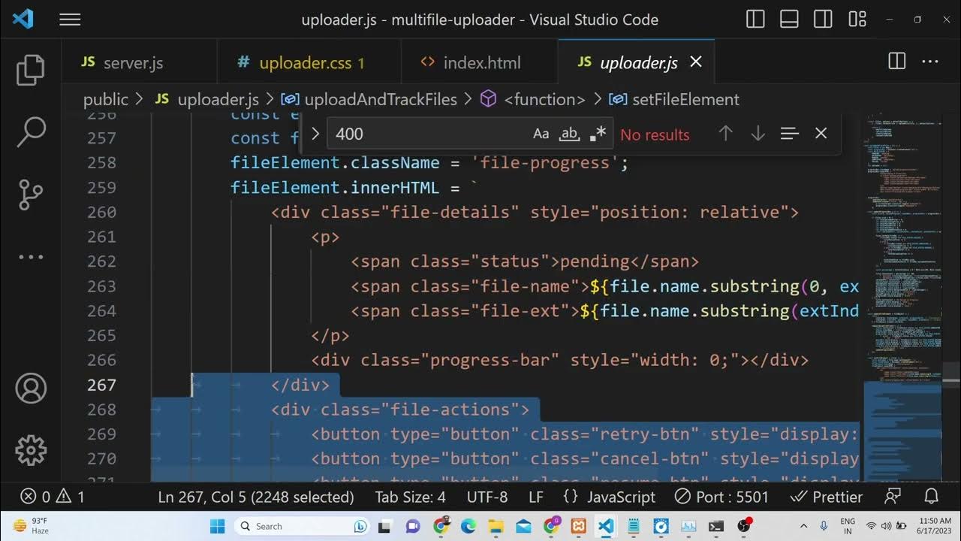Click the split editor right icon
The height and width of the screenshot is (541, 961).
pyautogui.click(x=896, y=62)
